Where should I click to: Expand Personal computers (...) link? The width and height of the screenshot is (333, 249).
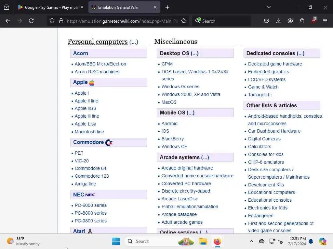[134, 42]
